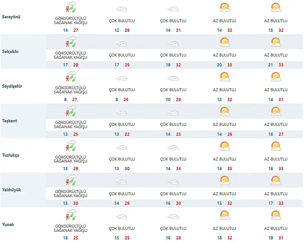Open the Taşkent district name
Screen dimensions: 304x243
[10, 121]
